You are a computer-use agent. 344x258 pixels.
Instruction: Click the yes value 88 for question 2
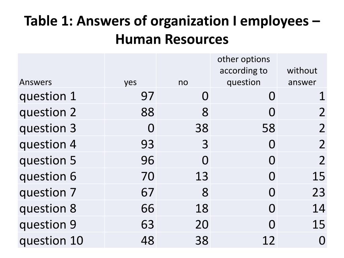(147, 112)
